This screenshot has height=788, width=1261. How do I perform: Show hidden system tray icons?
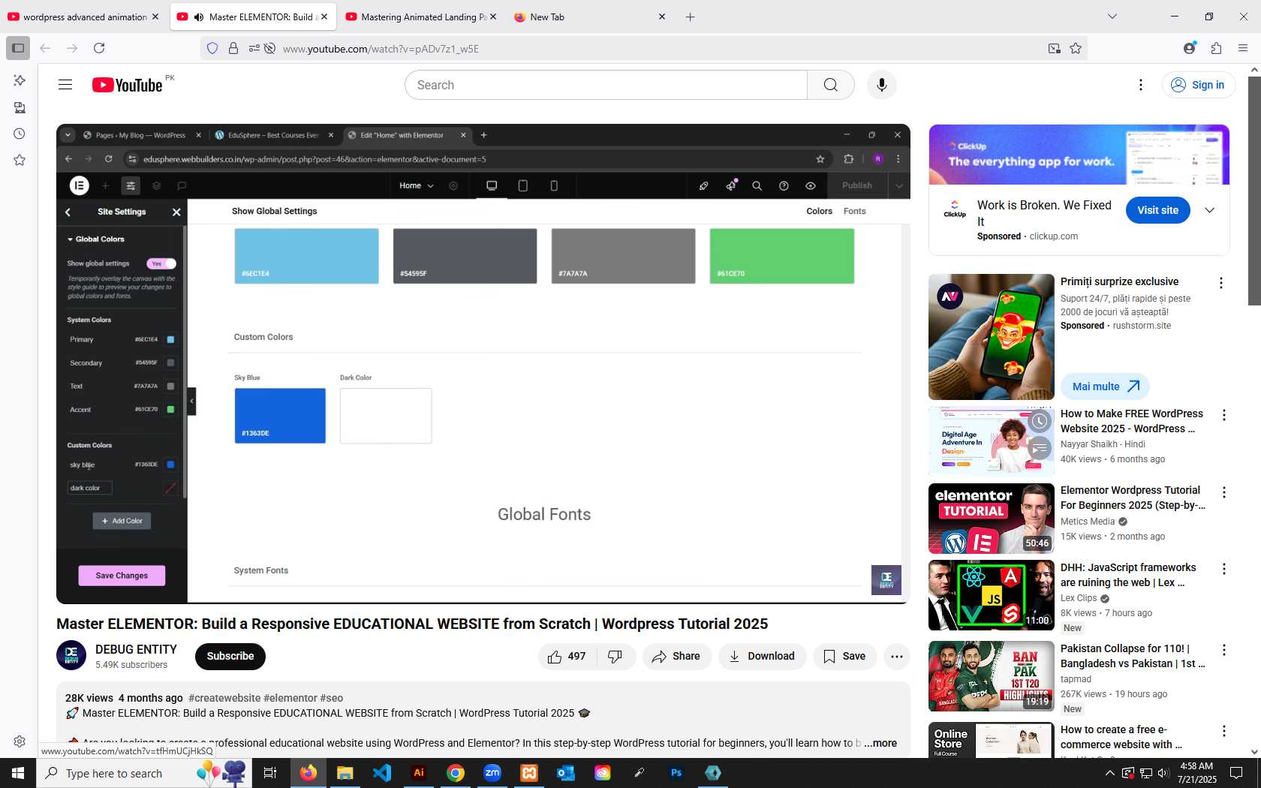click(1110, 773)
